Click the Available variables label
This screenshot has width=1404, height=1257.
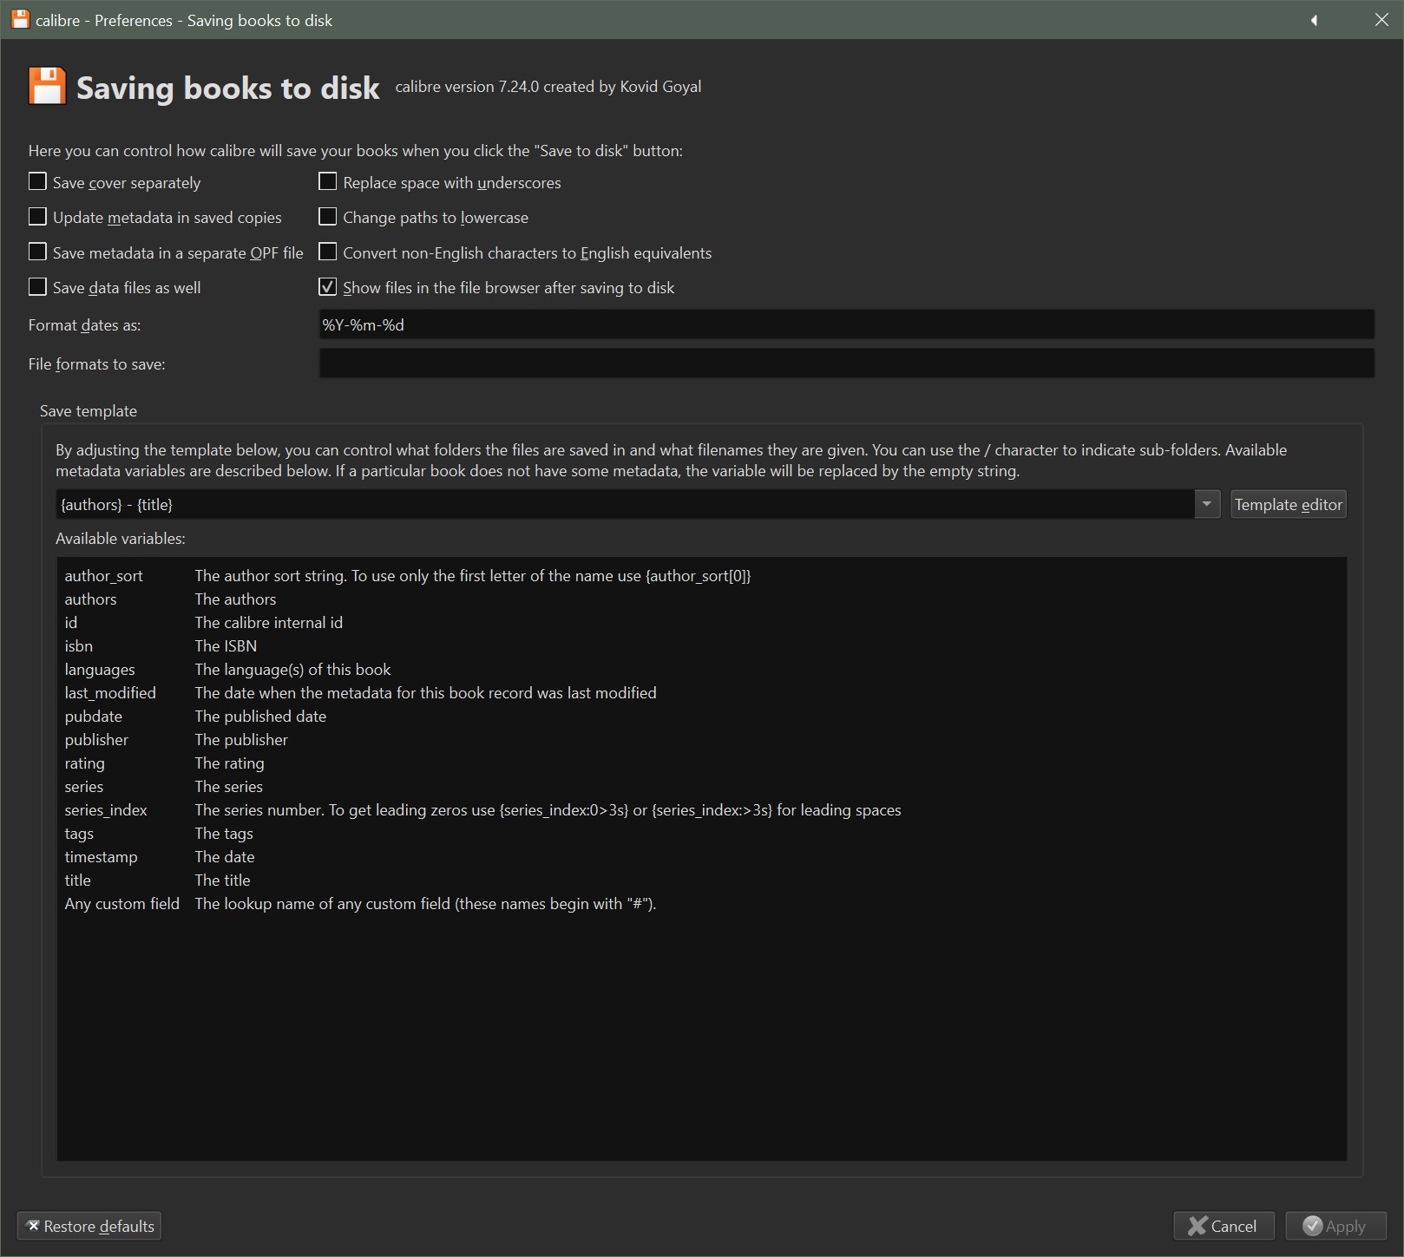[x=121, y=539]
